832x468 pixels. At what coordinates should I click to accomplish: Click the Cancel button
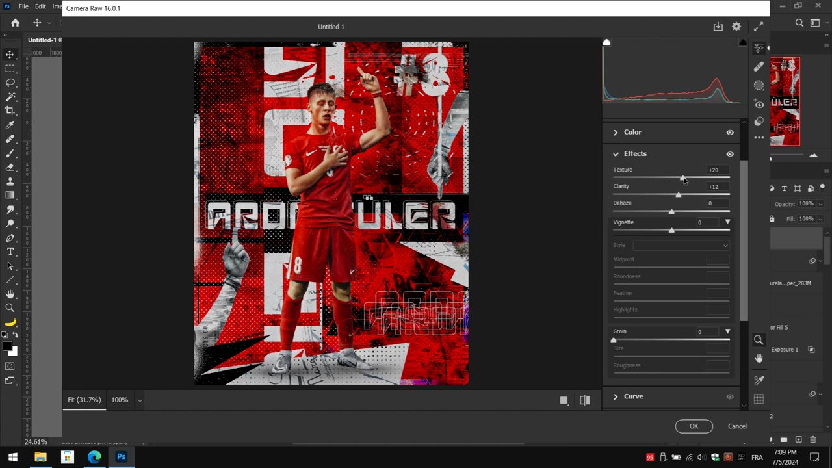click(x=737, y=426)
